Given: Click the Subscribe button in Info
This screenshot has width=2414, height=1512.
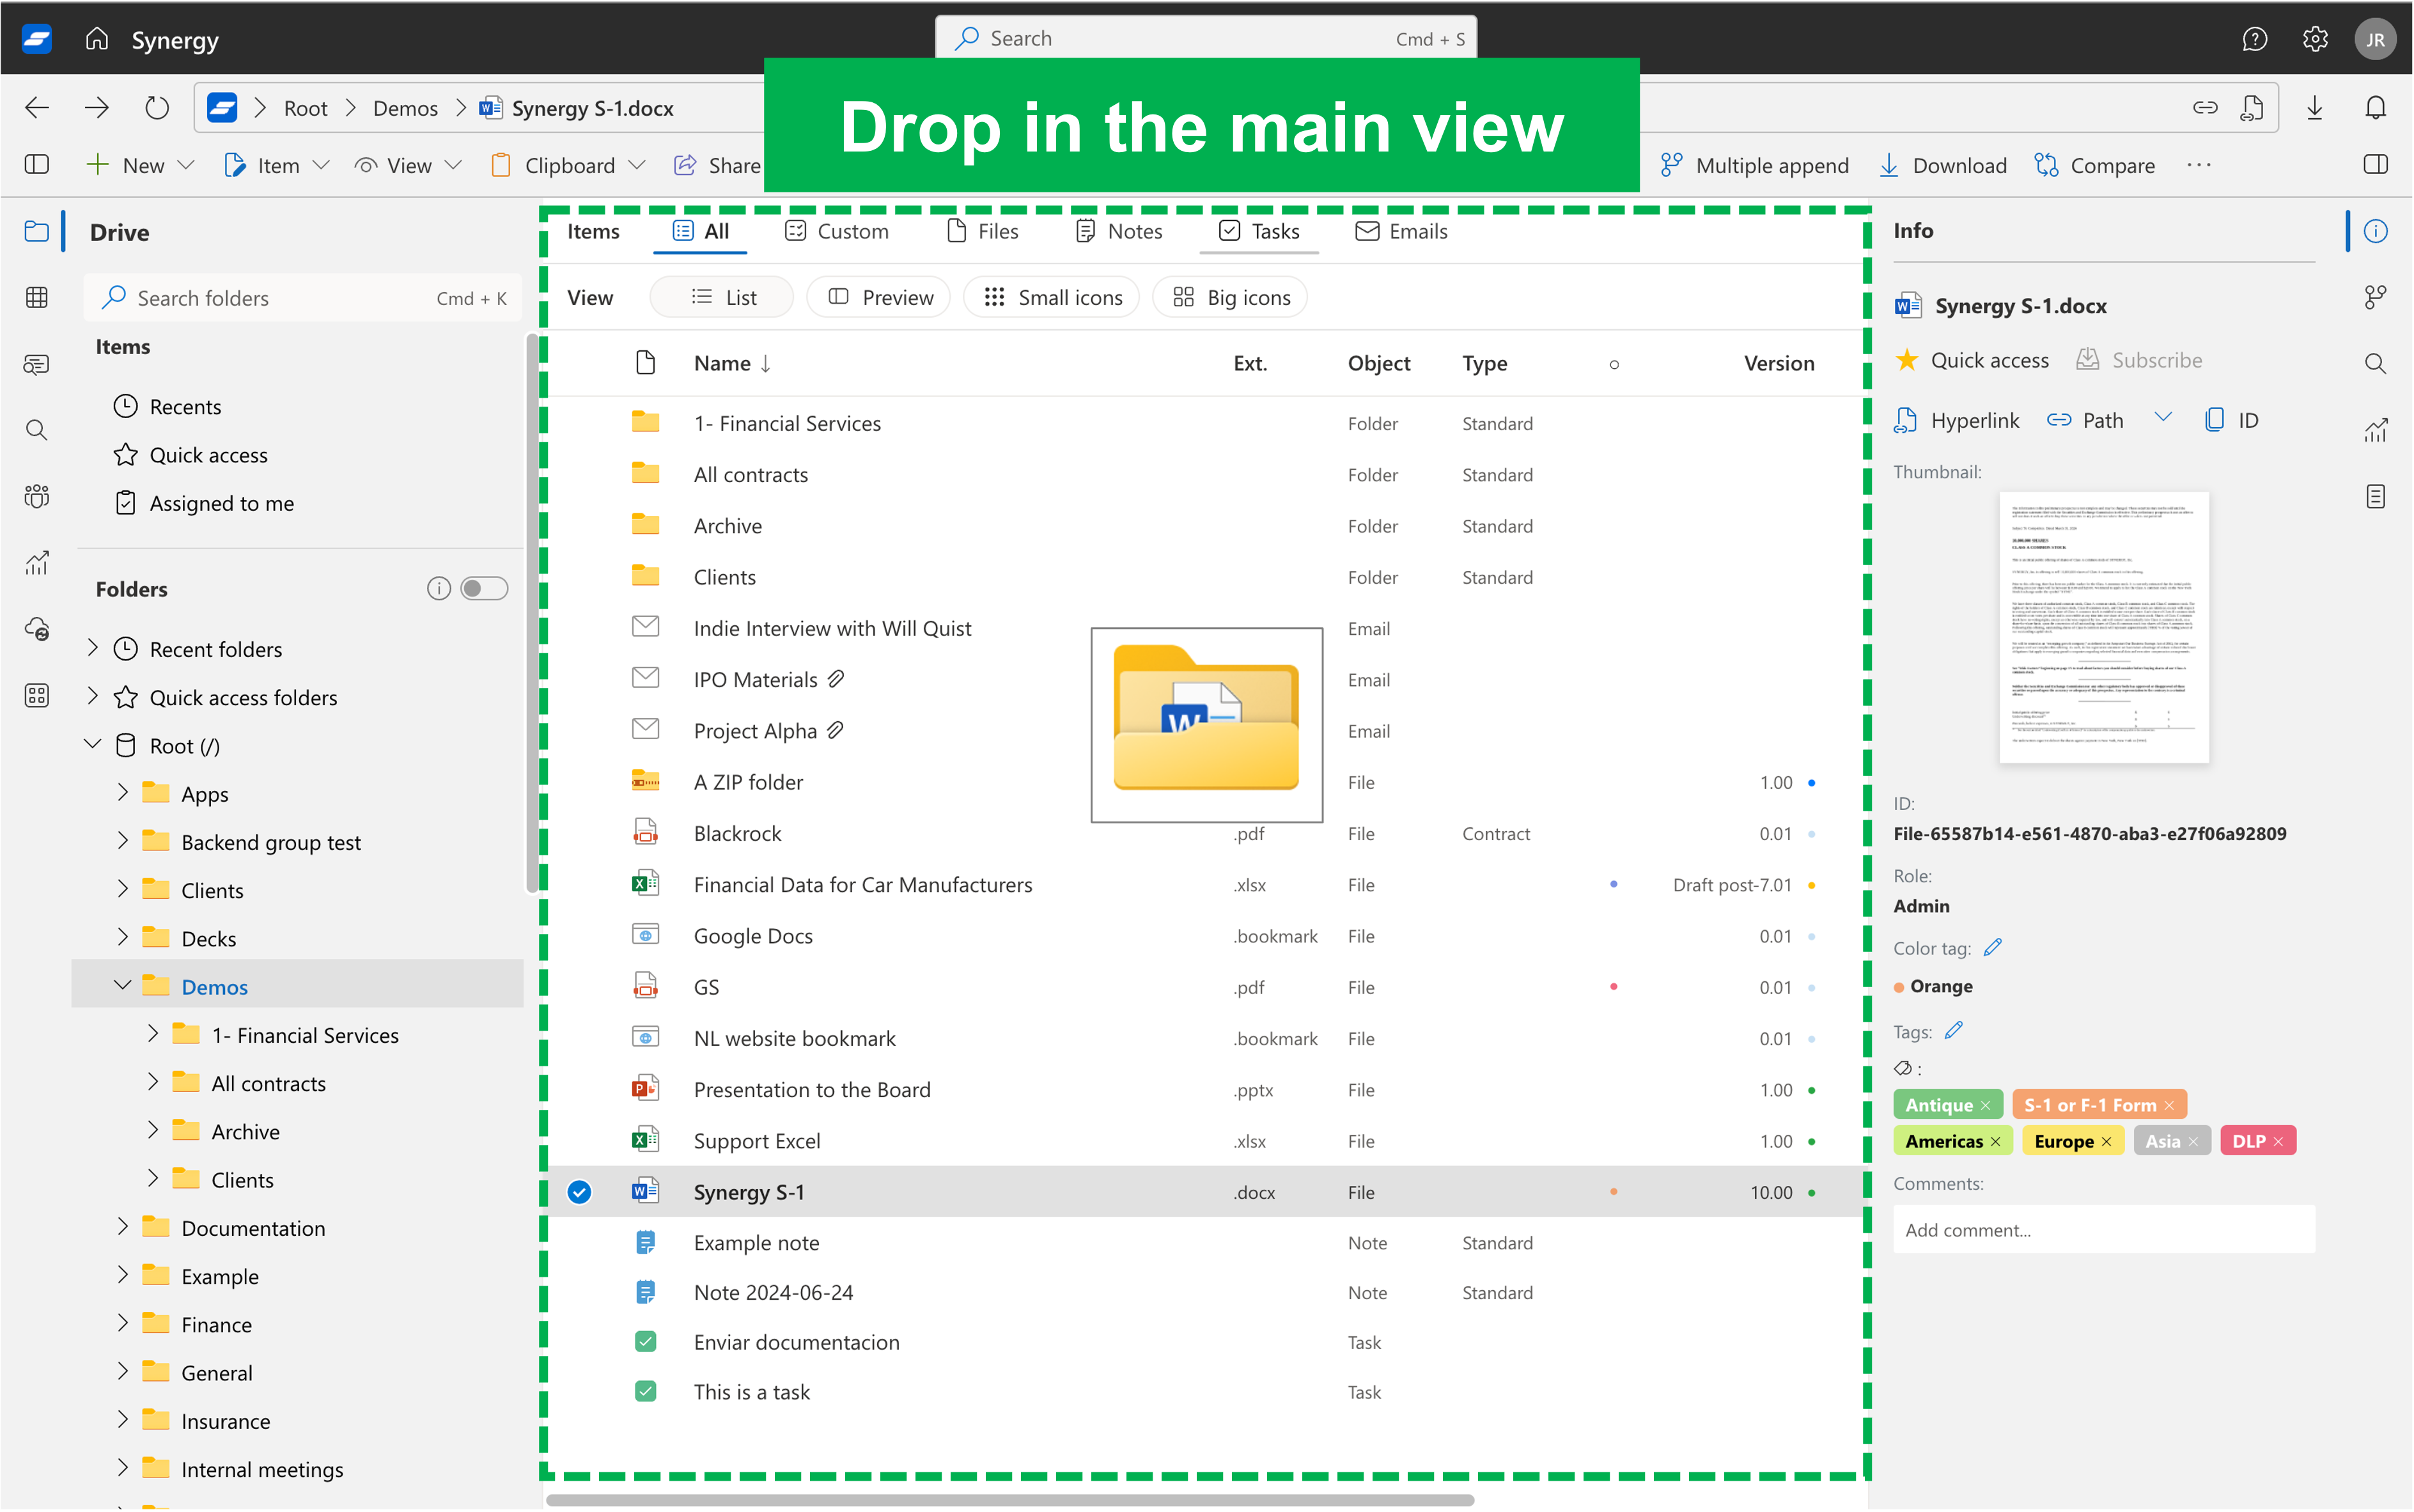Looking at the screenshot, I should [x=2139, y=361].
